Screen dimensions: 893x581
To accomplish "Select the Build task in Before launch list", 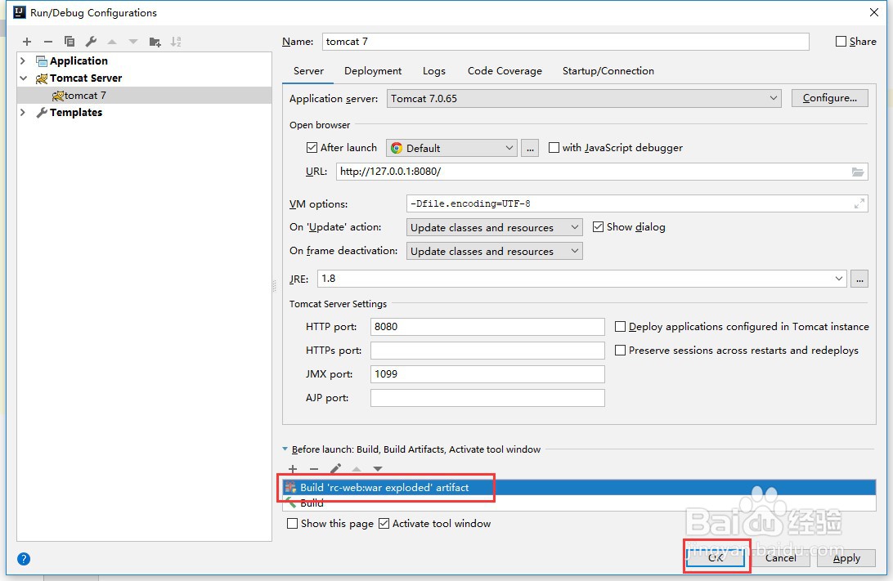I will tap(579, 503).
